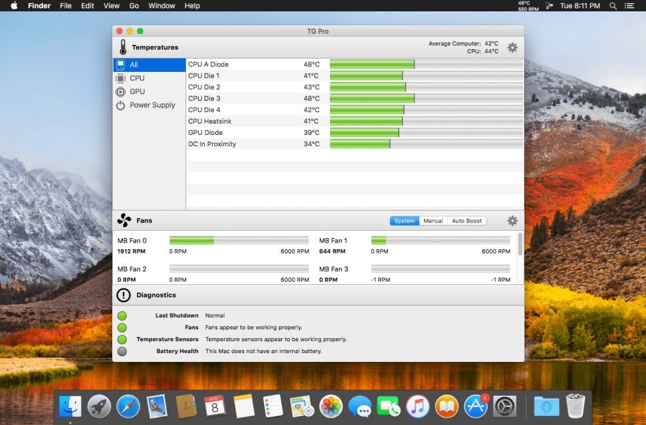
Task: Open the Fans settings gear
Action: click(512, 221)
